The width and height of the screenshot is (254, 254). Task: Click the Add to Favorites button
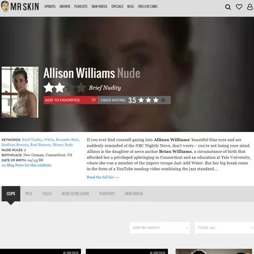tap(71, 100)
